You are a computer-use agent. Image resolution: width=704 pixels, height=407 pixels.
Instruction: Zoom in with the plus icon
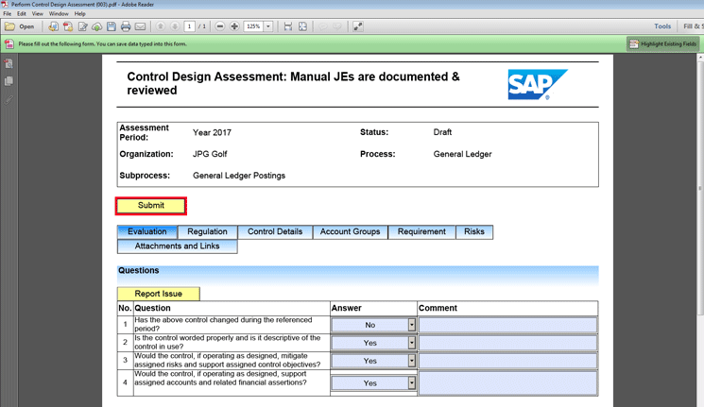234,26
